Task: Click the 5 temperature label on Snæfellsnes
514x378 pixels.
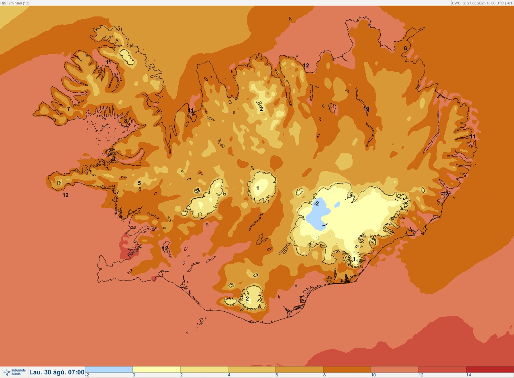Action: click(x=139, y=183)
